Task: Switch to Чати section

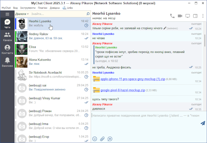Action: pyautogui.click(x=7, y=24)
